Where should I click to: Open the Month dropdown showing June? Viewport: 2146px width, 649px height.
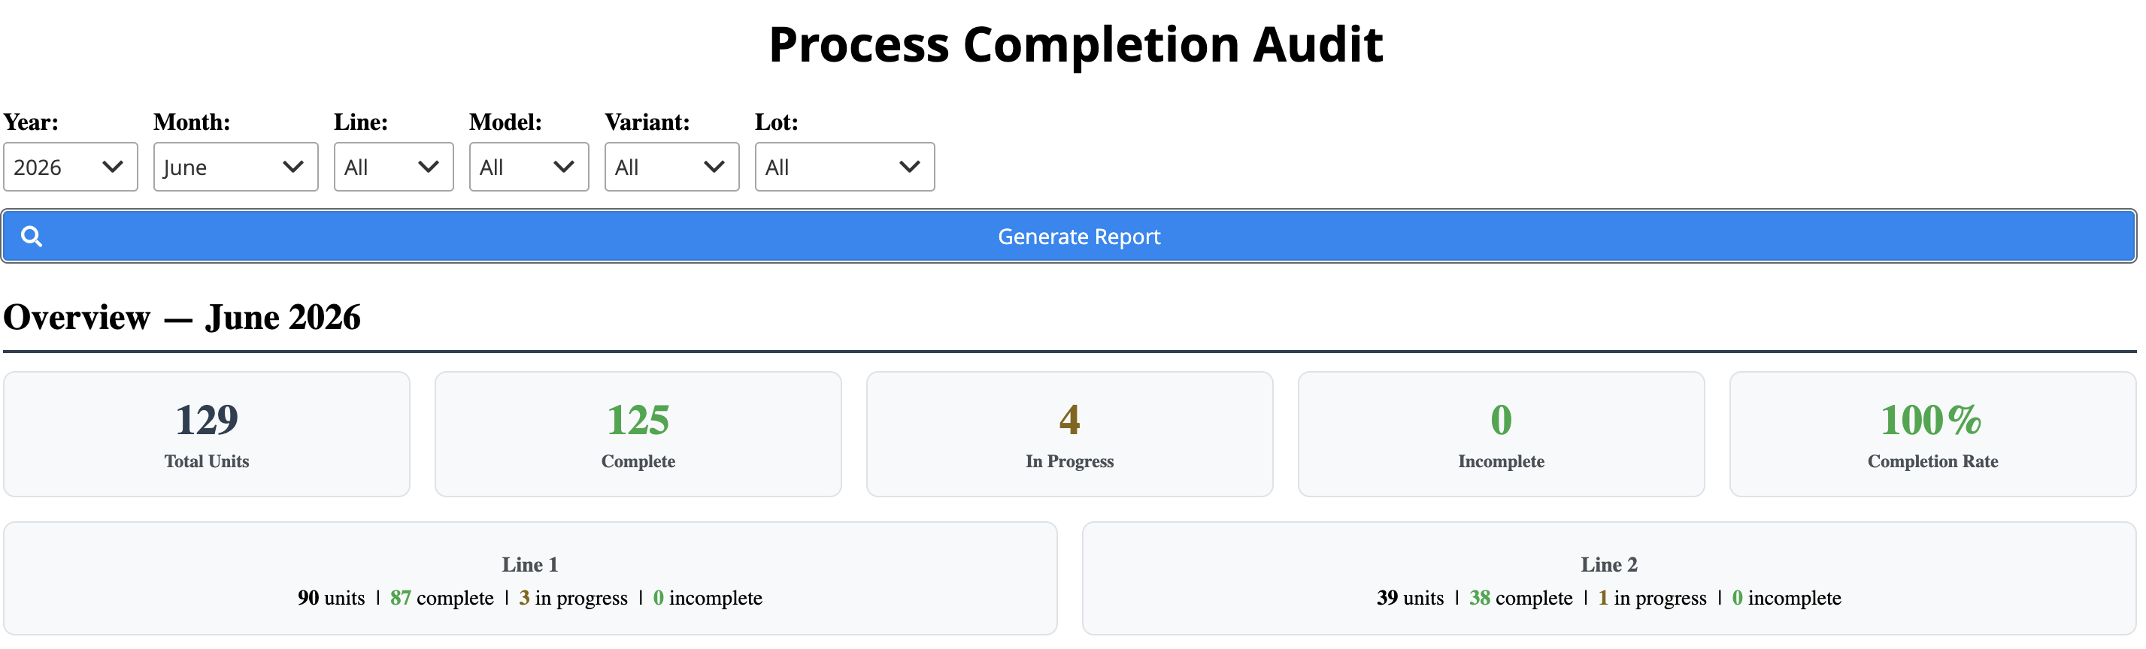click(236, 168)
